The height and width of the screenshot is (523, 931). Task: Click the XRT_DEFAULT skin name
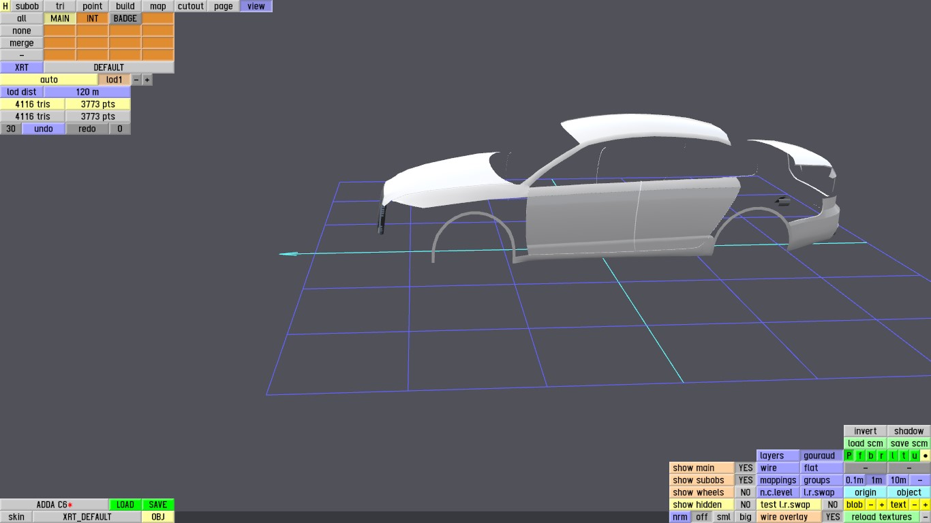point(87,517)
